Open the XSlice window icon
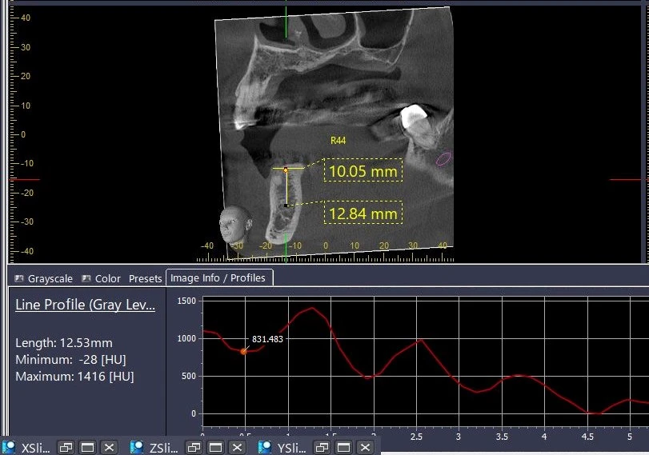 (x=10, y=447)
